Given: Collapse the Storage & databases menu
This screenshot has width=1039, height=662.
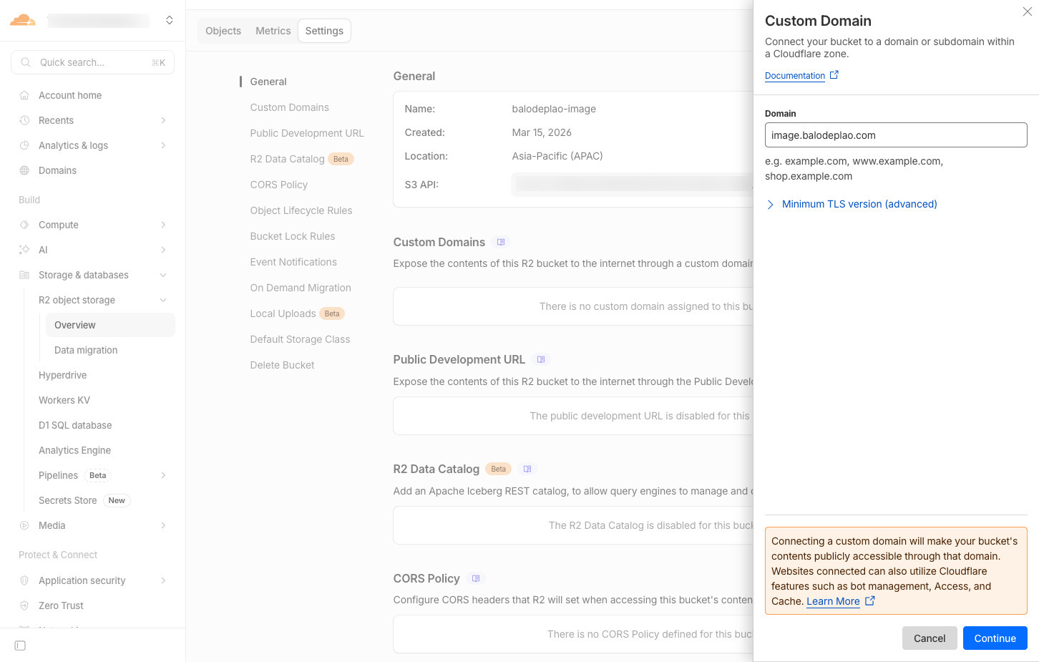Looking at the screenshot, I should (x=163, y=275).
